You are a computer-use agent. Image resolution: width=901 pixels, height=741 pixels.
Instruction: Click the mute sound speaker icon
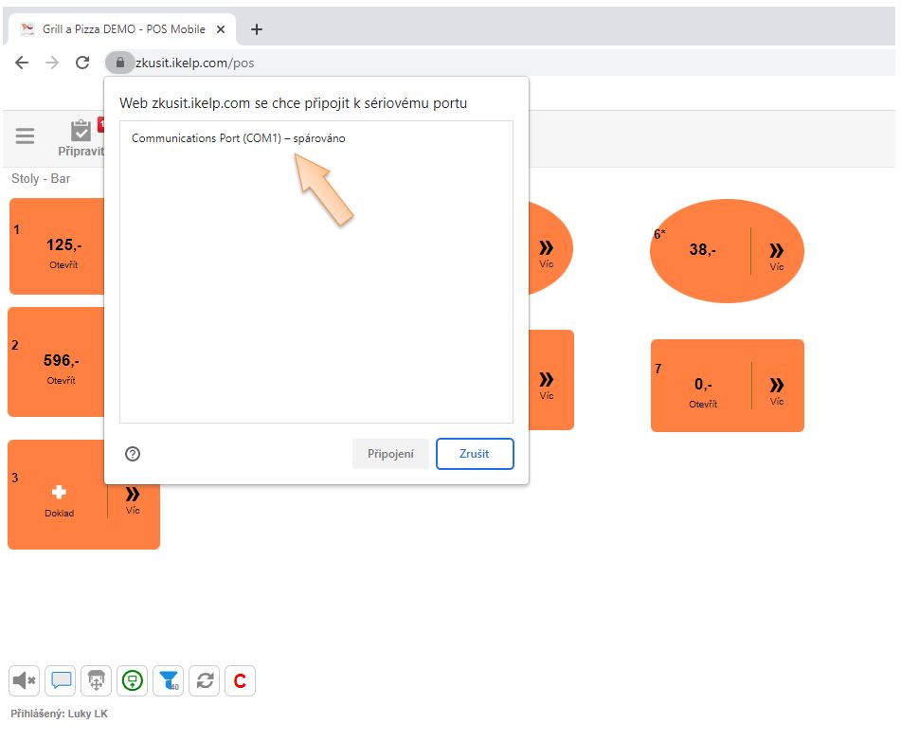[24, 680]
